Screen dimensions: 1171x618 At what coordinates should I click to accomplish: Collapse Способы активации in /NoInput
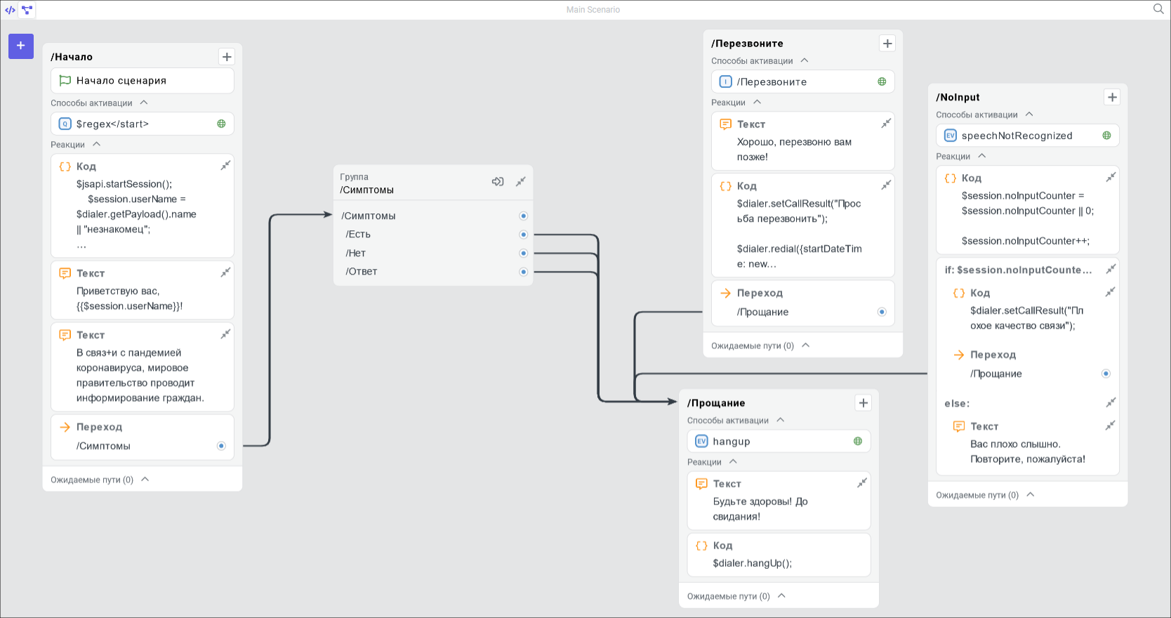(x=1029, y=114)
